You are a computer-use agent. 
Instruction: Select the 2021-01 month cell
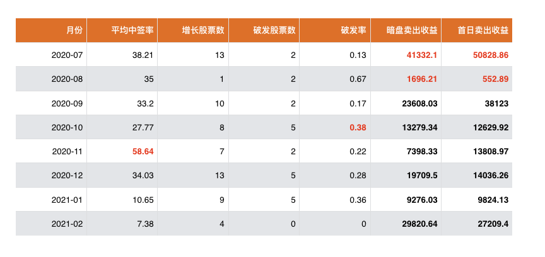(67, 200)
